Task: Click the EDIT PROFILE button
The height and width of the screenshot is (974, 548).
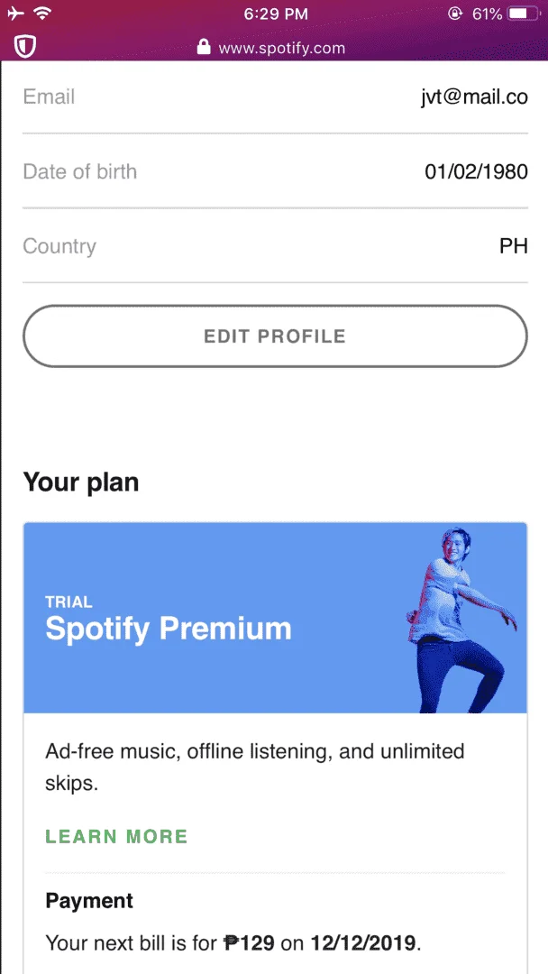Action: point(275,336)
